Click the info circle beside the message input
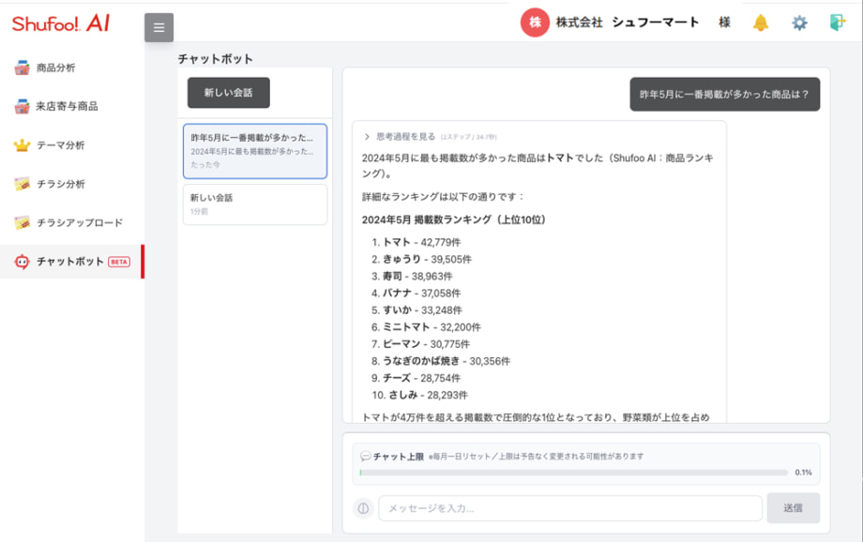This screenshot has width=863, height=542. (x=364, y=507)
